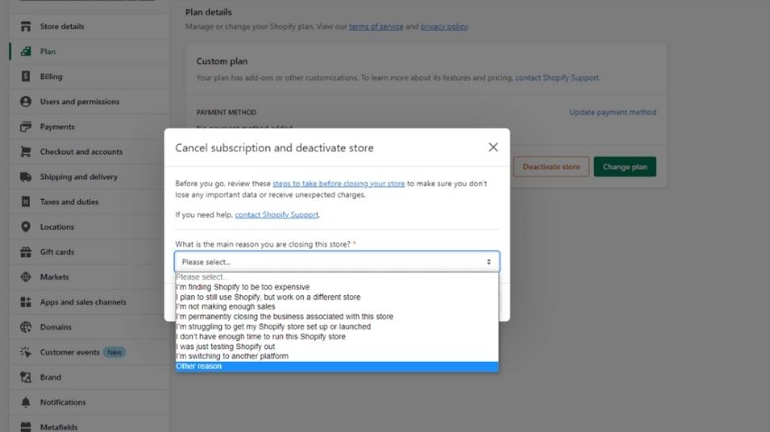The image size is (770, 432).
Task: Click the Notifications bell icon
Action: [25, 401]
